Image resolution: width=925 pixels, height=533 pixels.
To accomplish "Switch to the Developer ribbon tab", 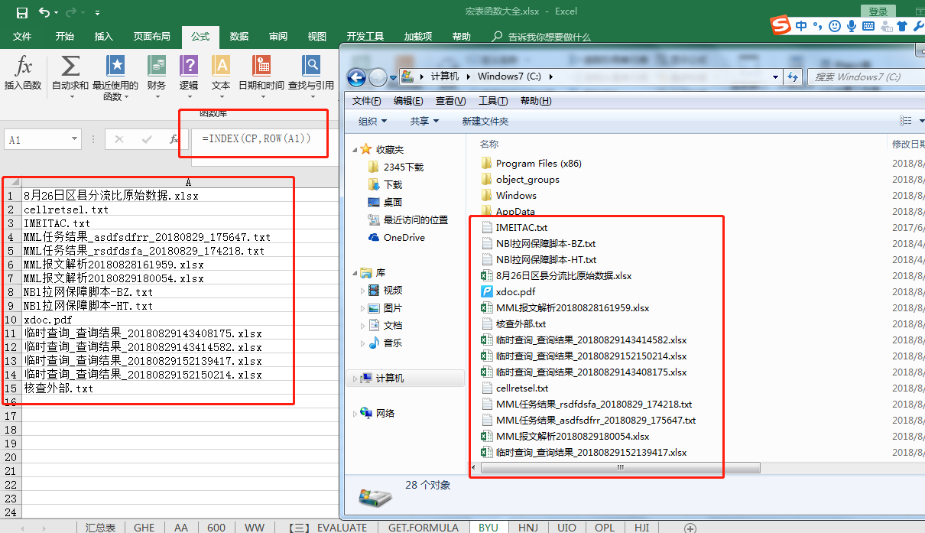I will point(365,37).
